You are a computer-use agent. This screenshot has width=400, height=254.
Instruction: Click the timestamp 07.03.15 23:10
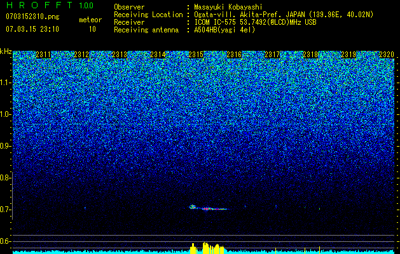click(x=32, y=29)
